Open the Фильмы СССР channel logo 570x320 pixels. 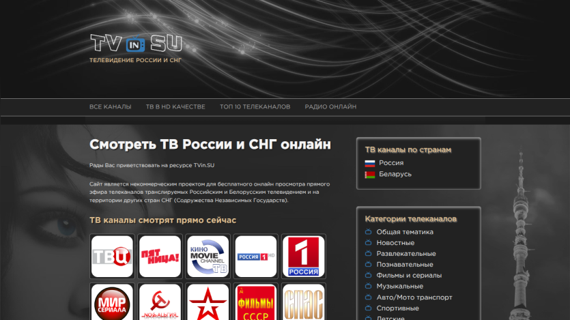[256, 302]
